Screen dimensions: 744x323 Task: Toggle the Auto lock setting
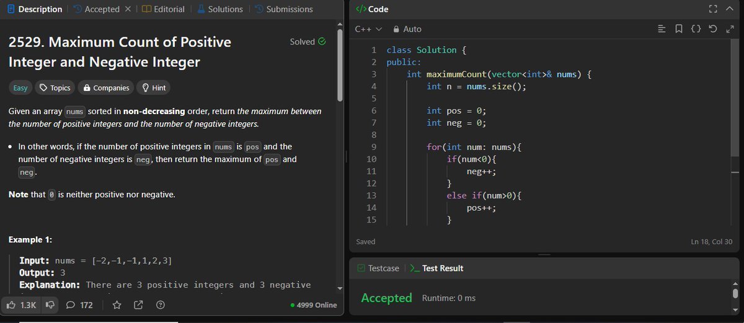(407, 29)
